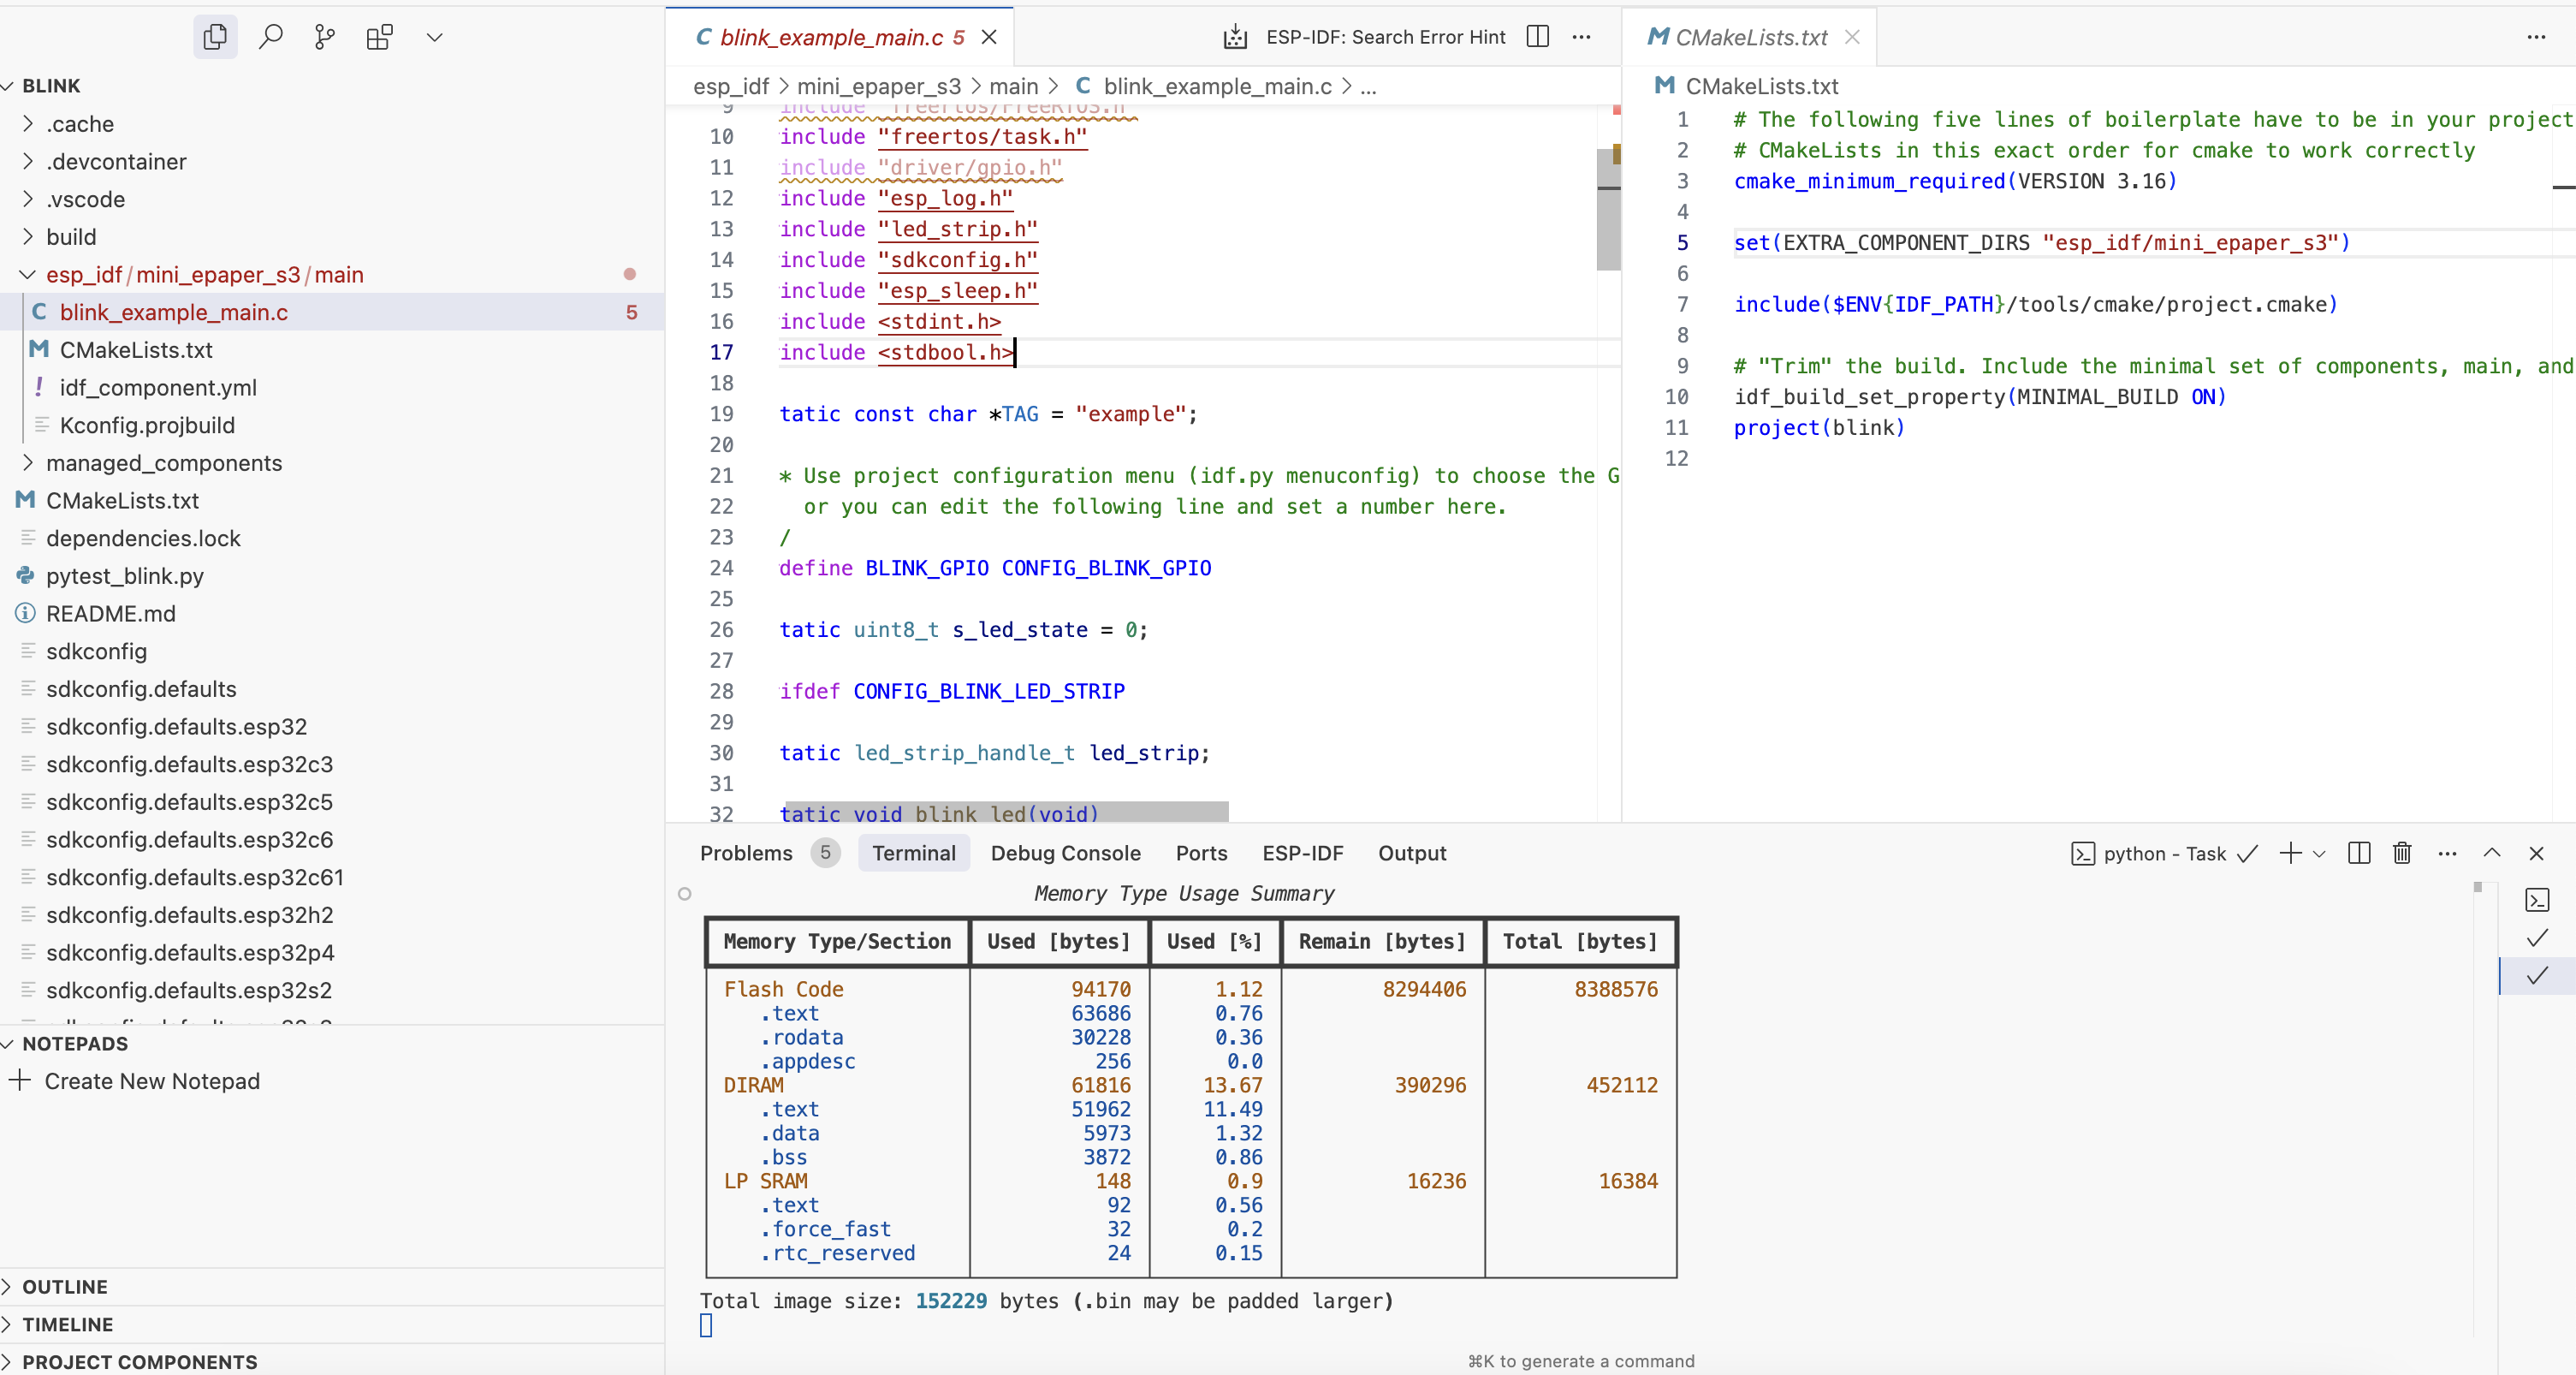Close the blink_example_main.c tab
Screen dimensions: 2576x1375
pyautogui.click(x=989, y=37)
